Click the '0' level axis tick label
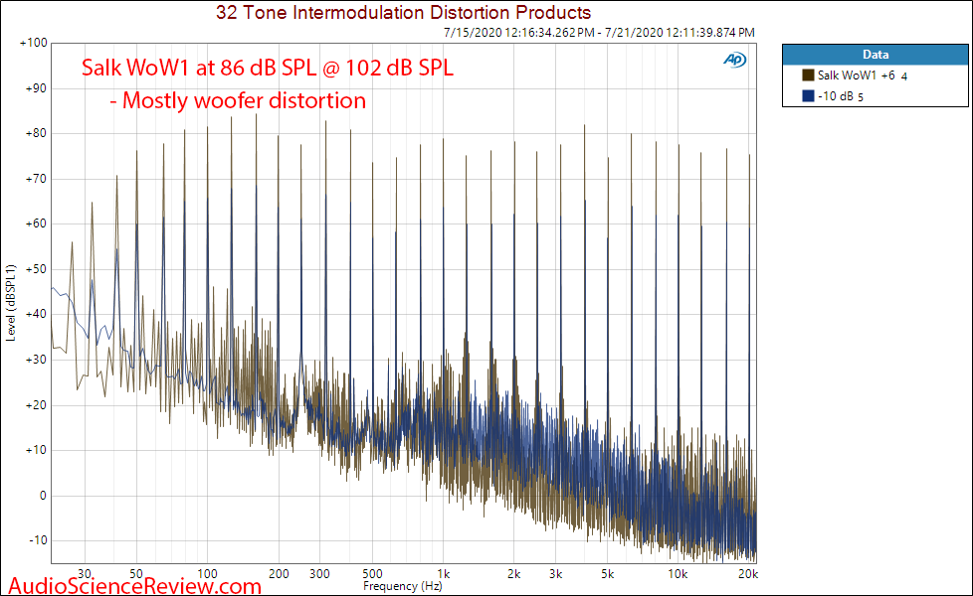The width and height of the screenshot is (973, 596). point(43,496)
